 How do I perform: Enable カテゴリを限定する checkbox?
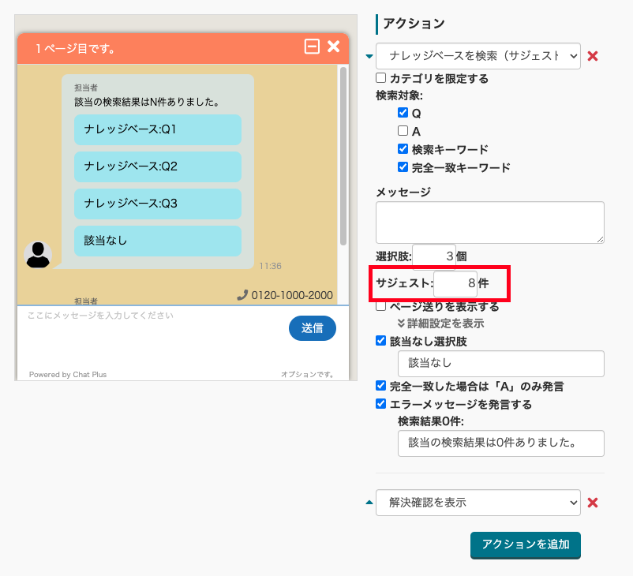[381, 78]
